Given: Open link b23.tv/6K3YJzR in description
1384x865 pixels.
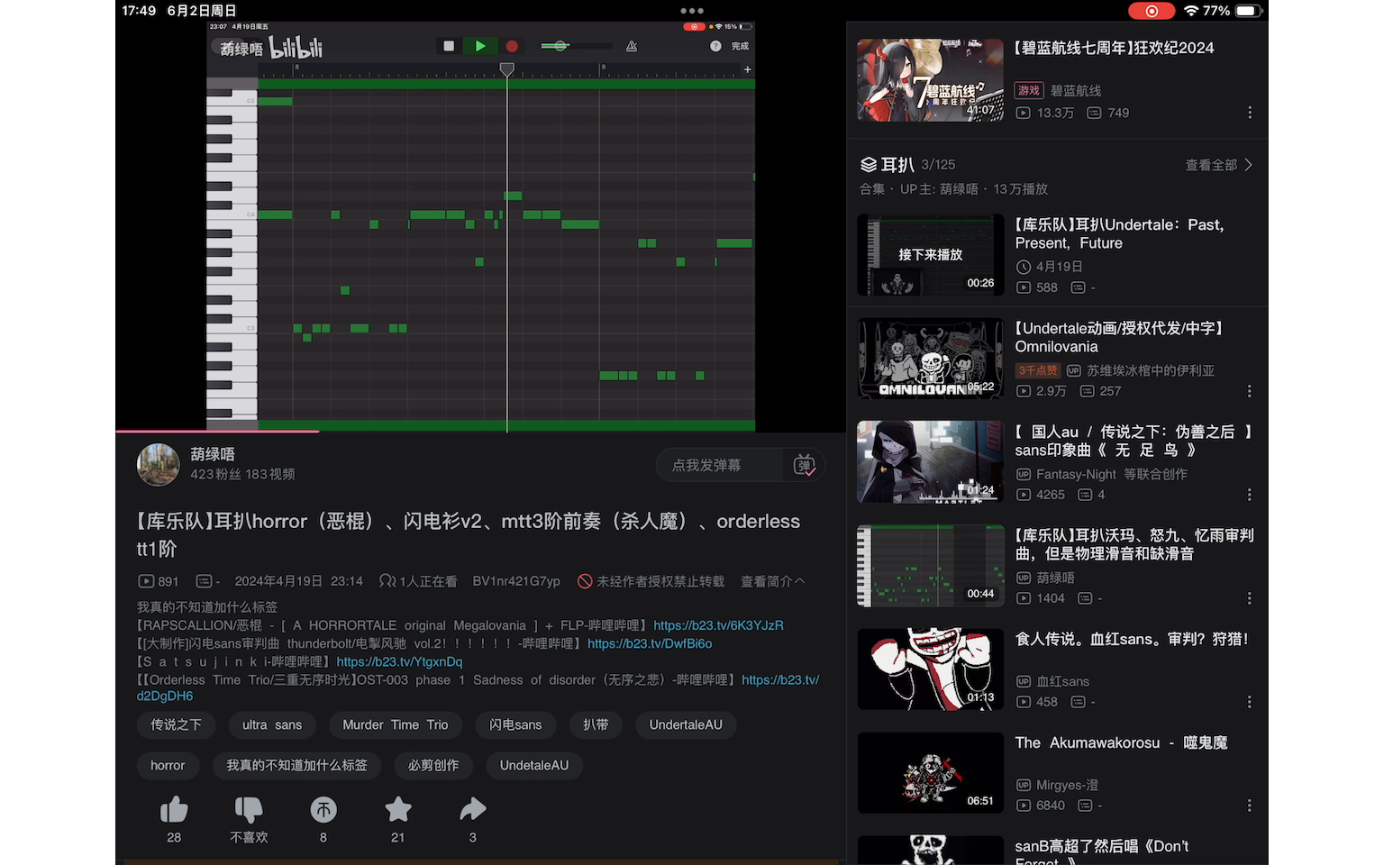Looking at the screenshot, I should point(718,625).
